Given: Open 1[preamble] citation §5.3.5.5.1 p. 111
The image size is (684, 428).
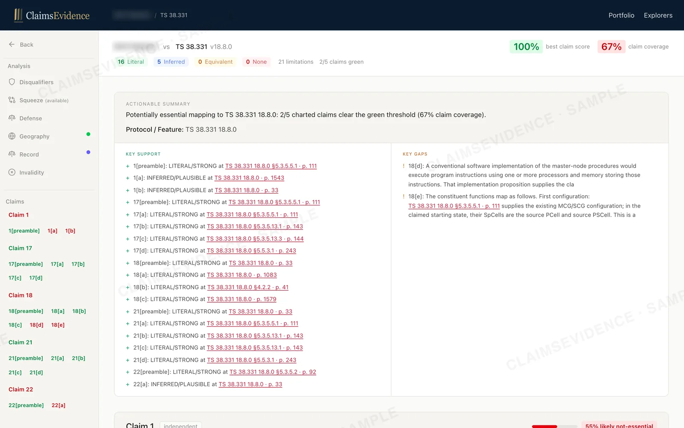Looking at the screenshot, I should 271,166.
